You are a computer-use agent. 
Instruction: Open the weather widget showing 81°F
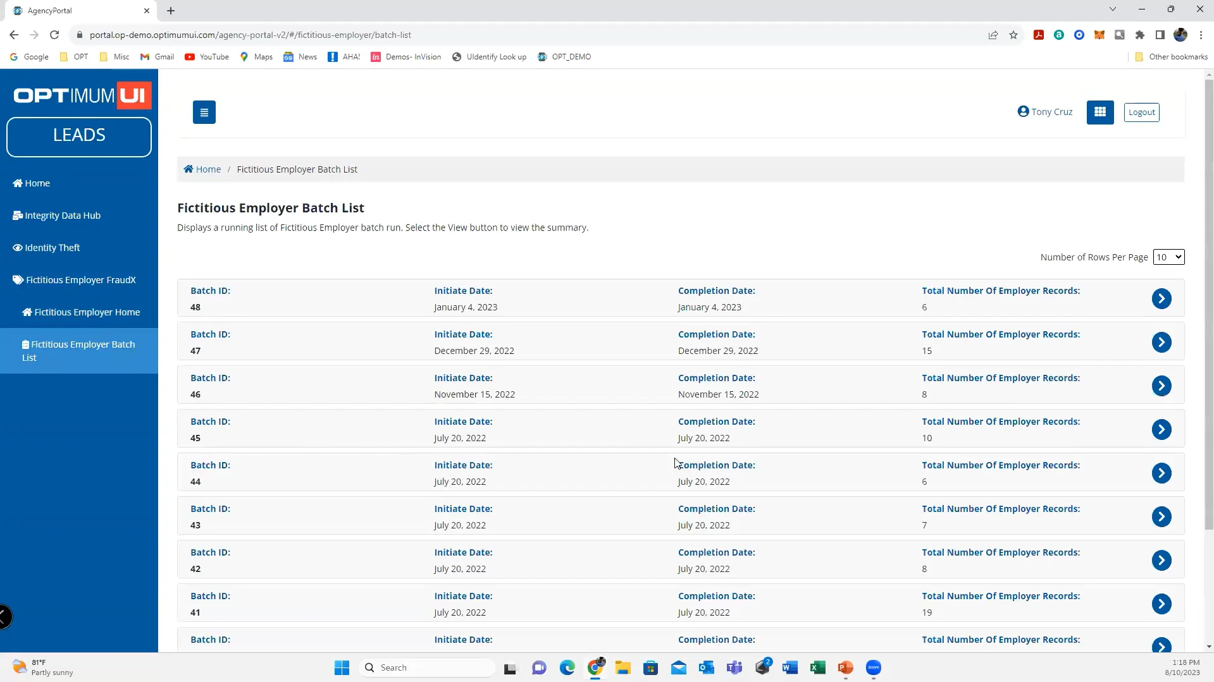[43, 667]
